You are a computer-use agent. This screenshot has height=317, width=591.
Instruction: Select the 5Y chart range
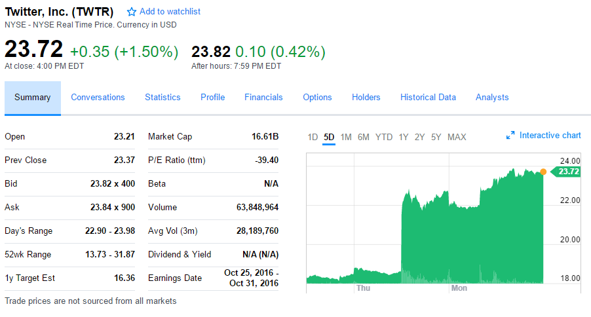[436, 137]
